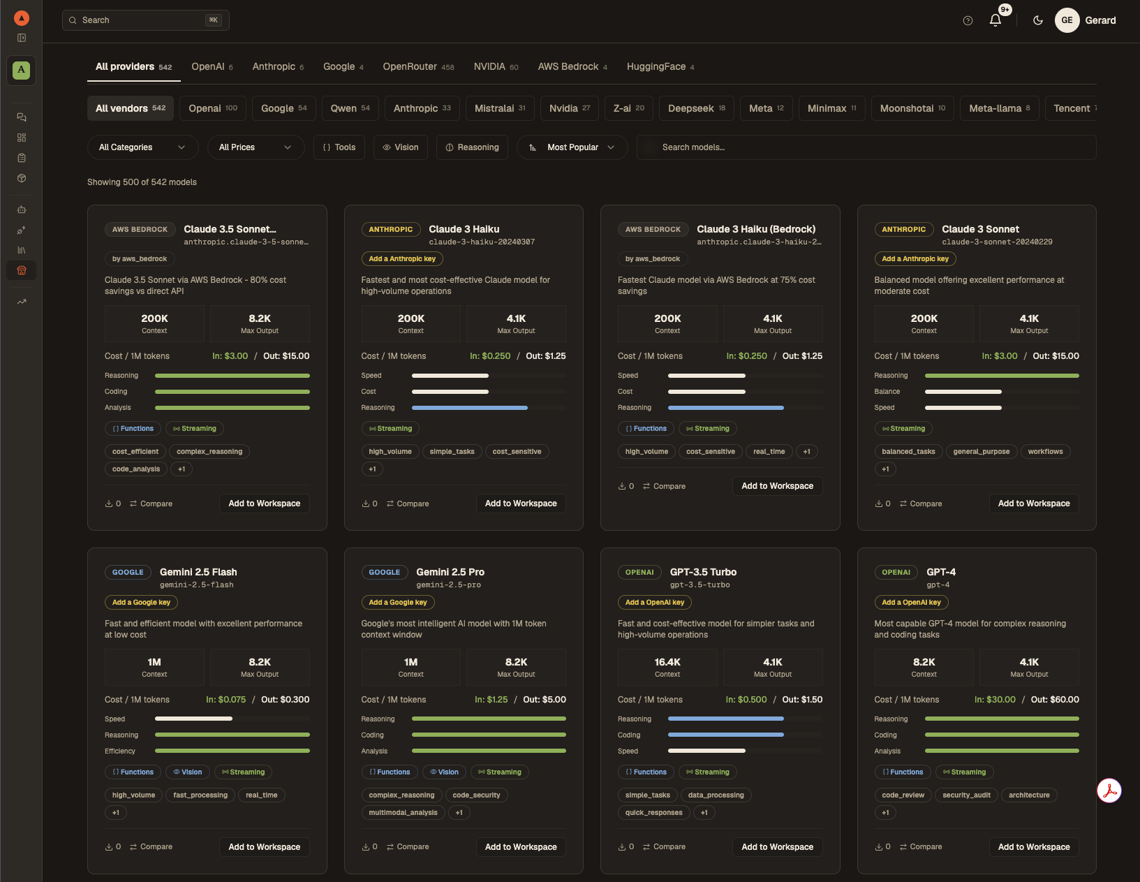This screenshot has width=1140, height=882.
Task: Open the trending analytics sidebar icon
Action: pyautogui.click(x=22, y=302)
